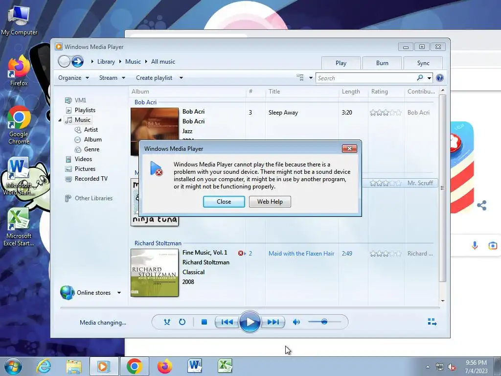Image resolution: width=501 pixels, height=376 pixels.
Task: Open the Windows Start button
Action: pyautogui.click(x=12, y=366)
